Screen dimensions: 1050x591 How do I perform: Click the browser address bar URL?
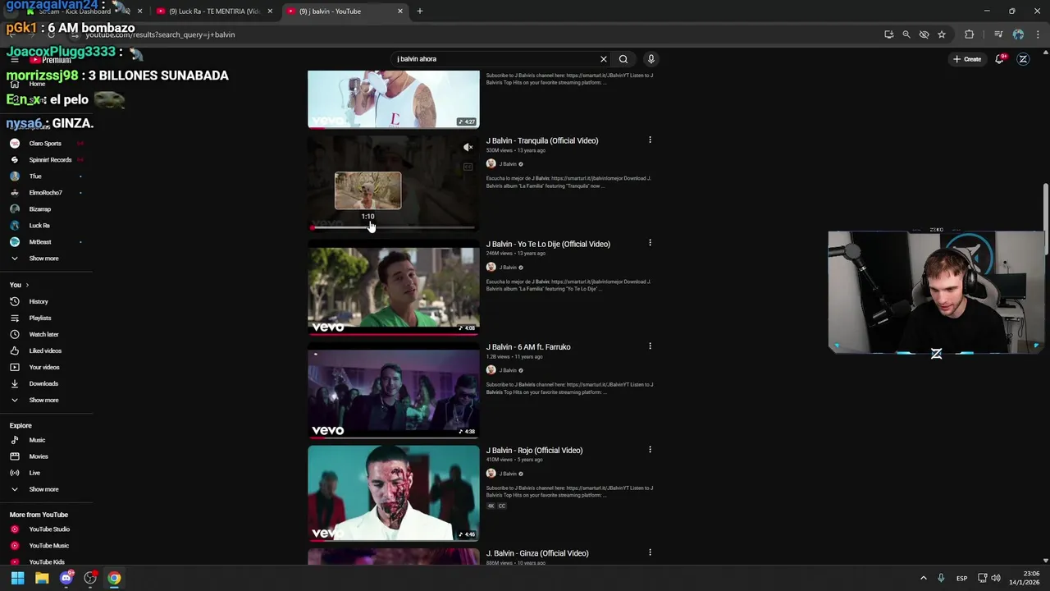[x=160, y=34]
